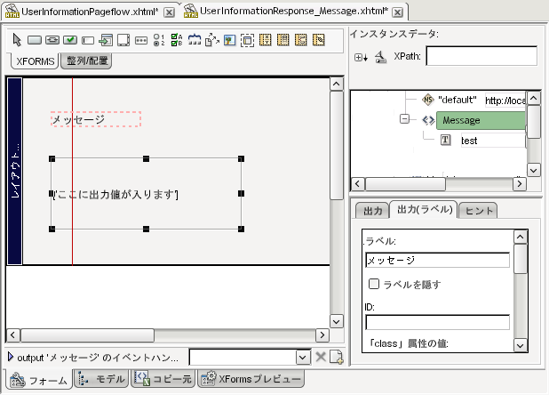
Task: Choose the file upload control tool
Action: pos(212,40)
